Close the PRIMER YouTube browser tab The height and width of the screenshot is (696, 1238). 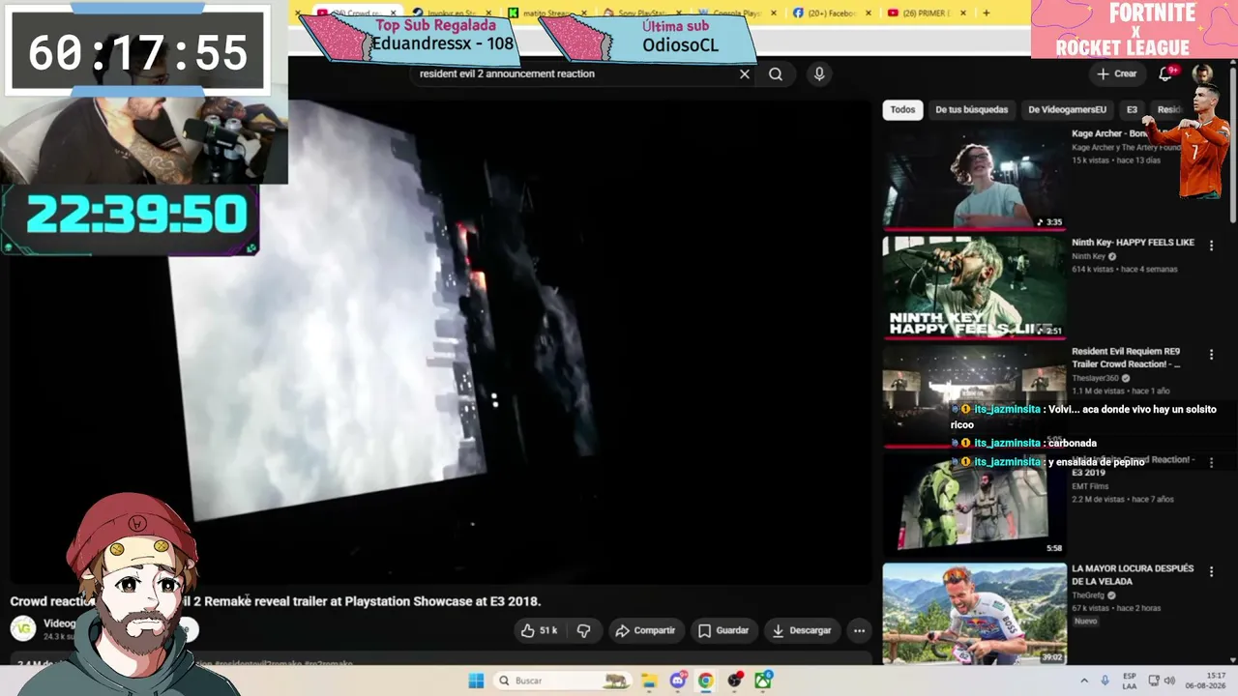coord(962,13)
